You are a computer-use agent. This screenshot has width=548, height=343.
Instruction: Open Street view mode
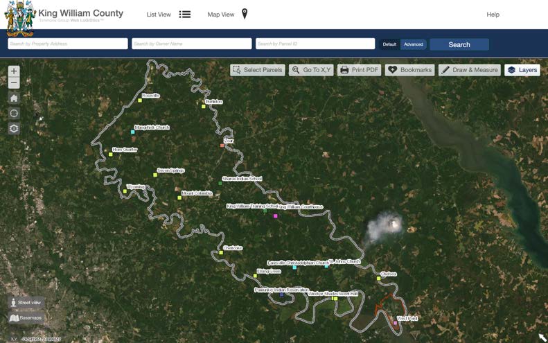point(26,303)
